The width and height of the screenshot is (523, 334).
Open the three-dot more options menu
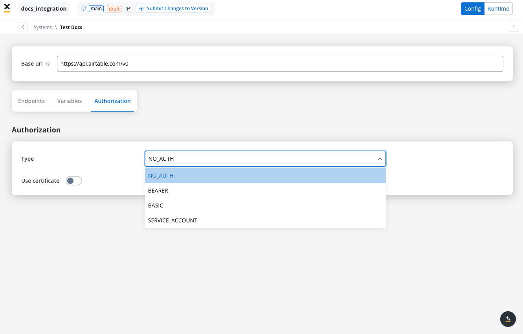(x=514, y=27)
